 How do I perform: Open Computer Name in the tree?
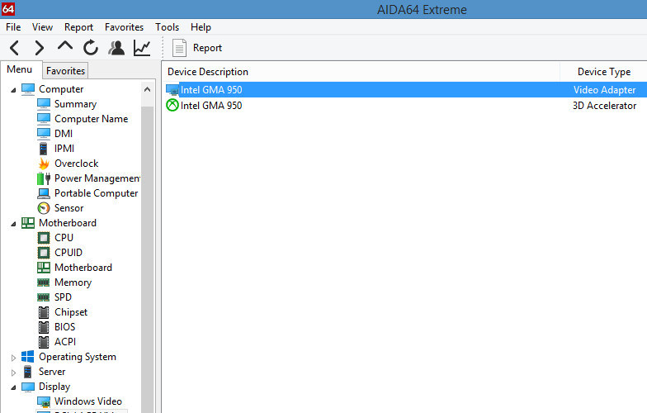coord(91,119)
